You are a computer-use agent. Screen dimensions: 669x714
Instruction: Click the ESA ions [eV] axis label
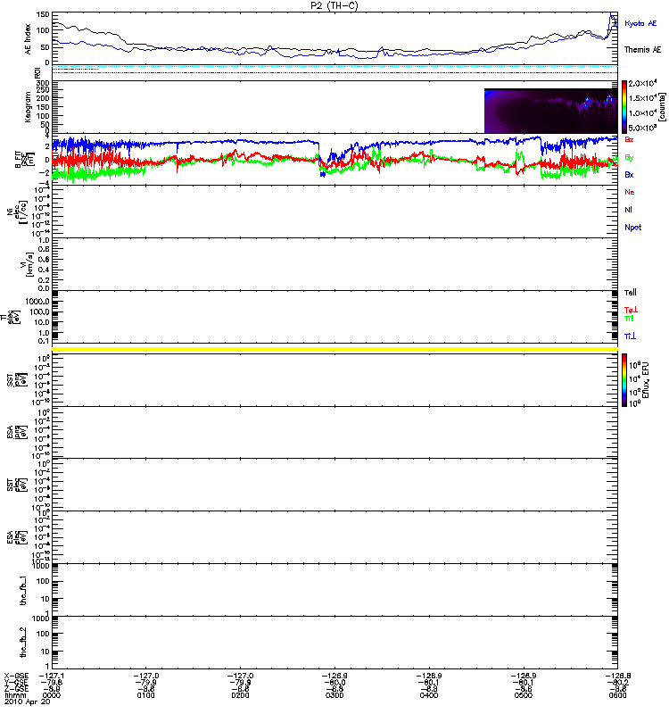tap(17, 432)
